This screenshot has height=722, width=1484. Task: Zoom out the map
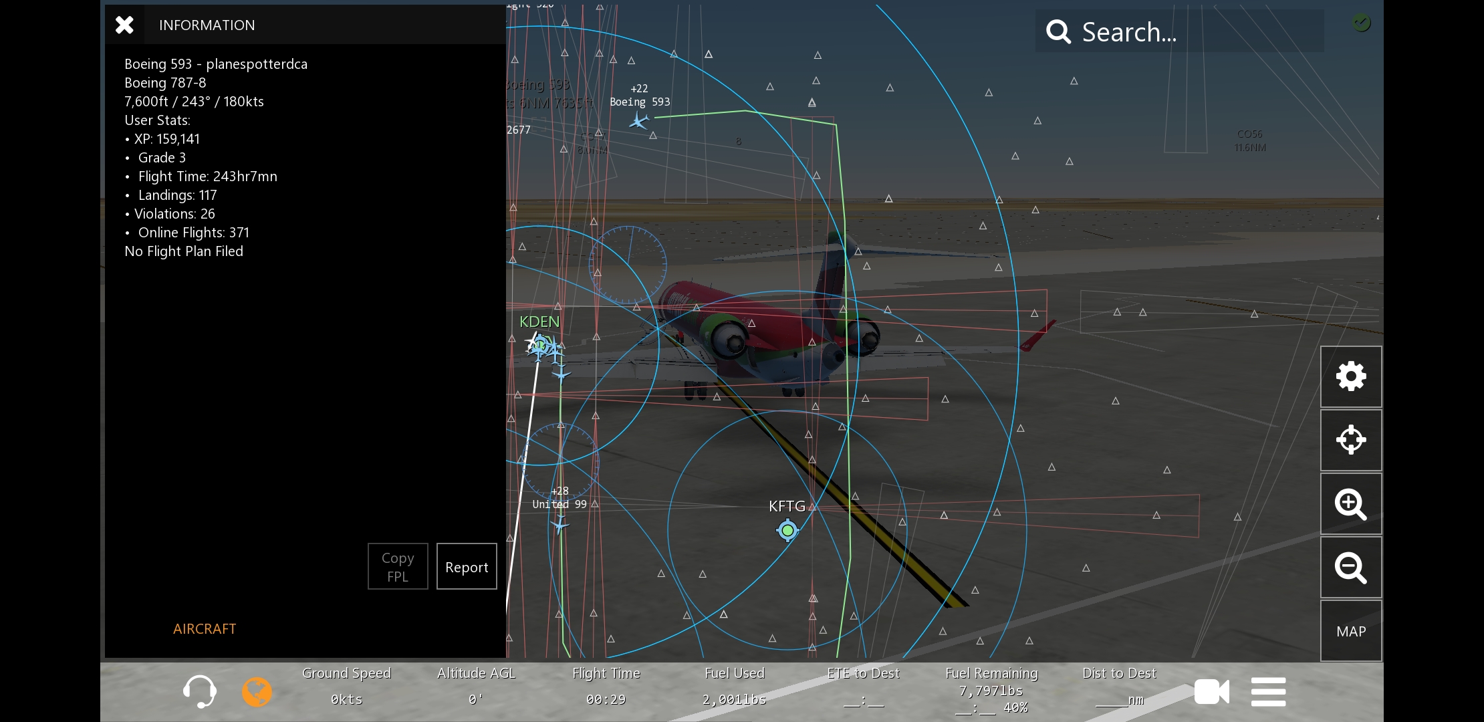coord(1350,568)
